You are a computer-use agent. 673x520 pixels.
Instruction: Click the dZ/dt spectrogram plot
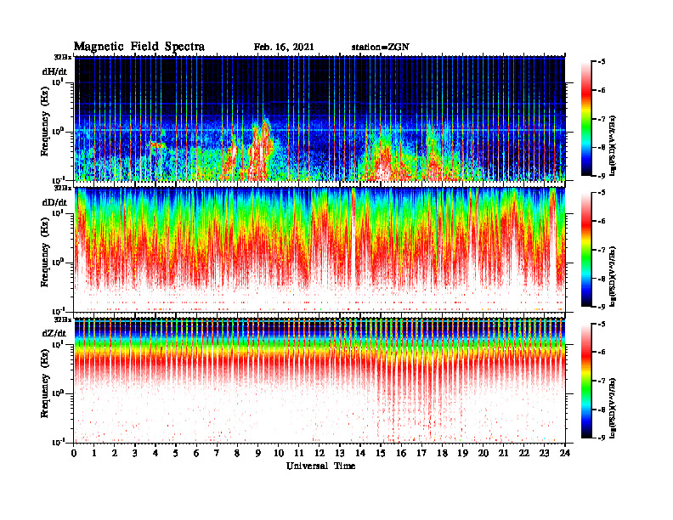point(320,381)
